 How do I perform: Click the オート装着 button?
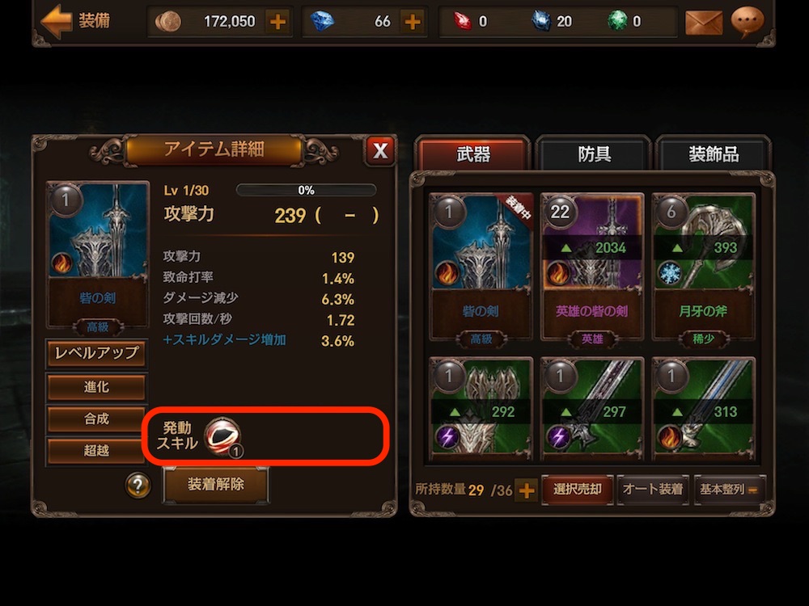point(653,489)
